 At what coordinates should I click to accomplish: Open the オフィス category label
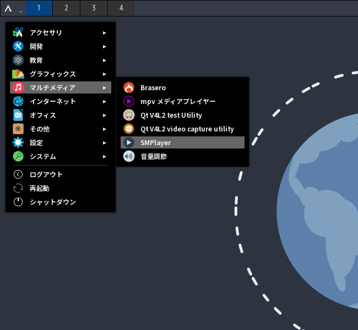click(43, 115)
